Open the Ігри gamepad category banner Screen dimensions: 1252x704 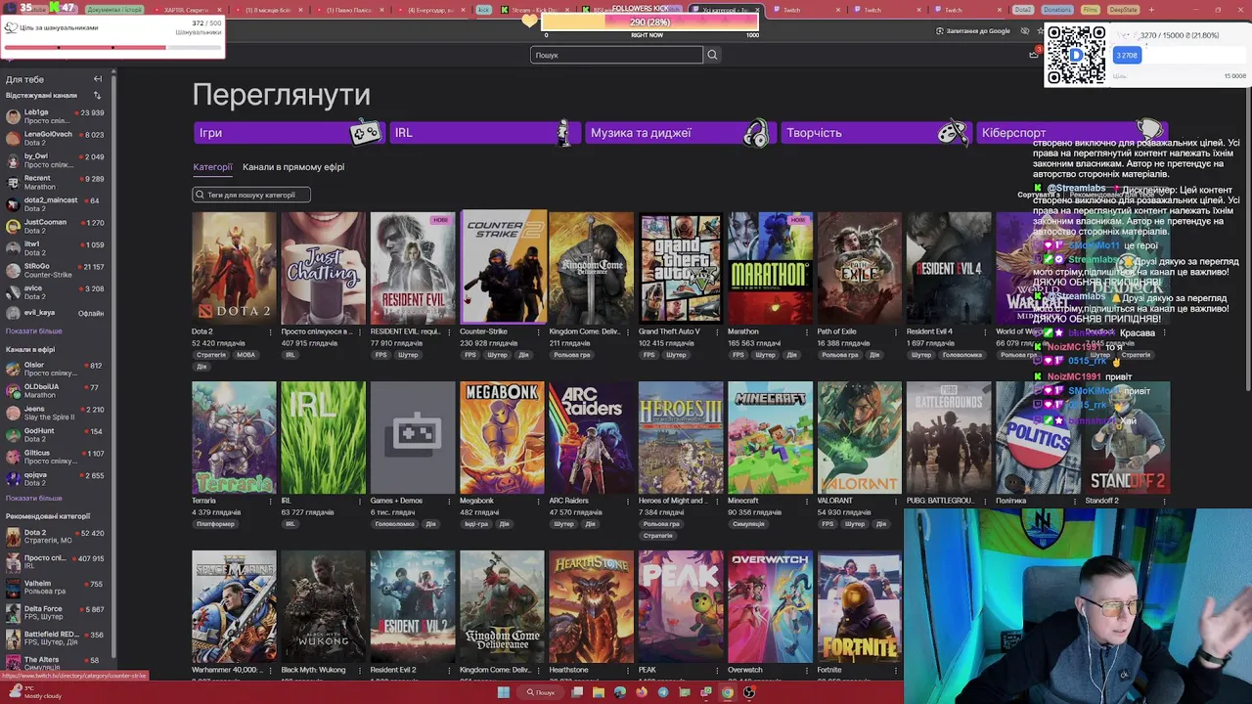tap(290, 133)
